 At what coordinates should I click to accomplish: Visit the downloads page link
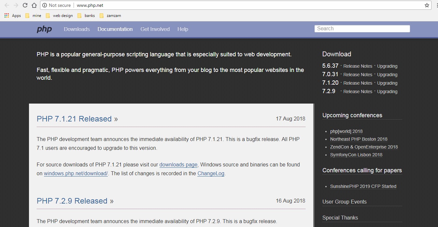point(178,164)
